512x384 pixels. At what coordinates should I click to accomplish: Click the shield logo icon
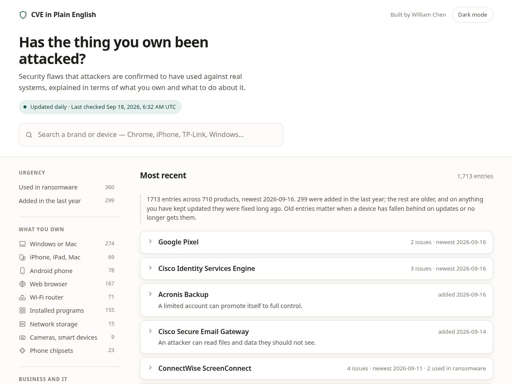pos(23,15)
